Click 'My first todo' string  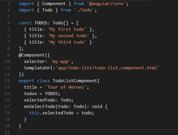[x=67, y=29]
